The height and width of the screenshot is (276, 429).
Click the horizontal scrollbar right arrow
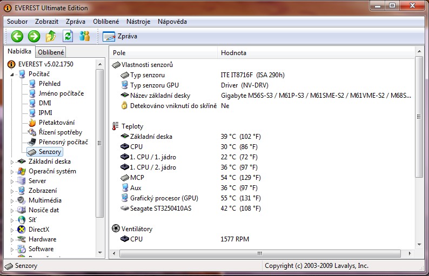point(410,253)
